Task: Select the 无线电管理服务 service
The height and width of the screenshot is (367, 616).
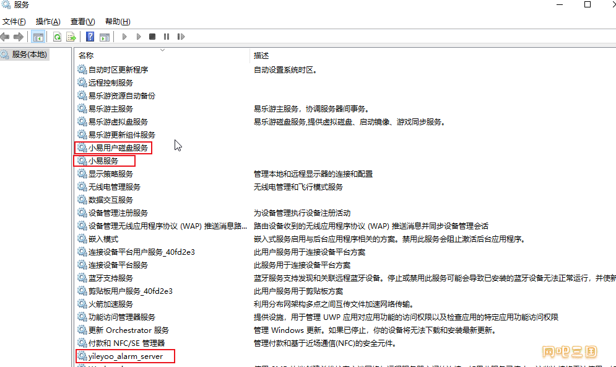Action: (115, 187)
